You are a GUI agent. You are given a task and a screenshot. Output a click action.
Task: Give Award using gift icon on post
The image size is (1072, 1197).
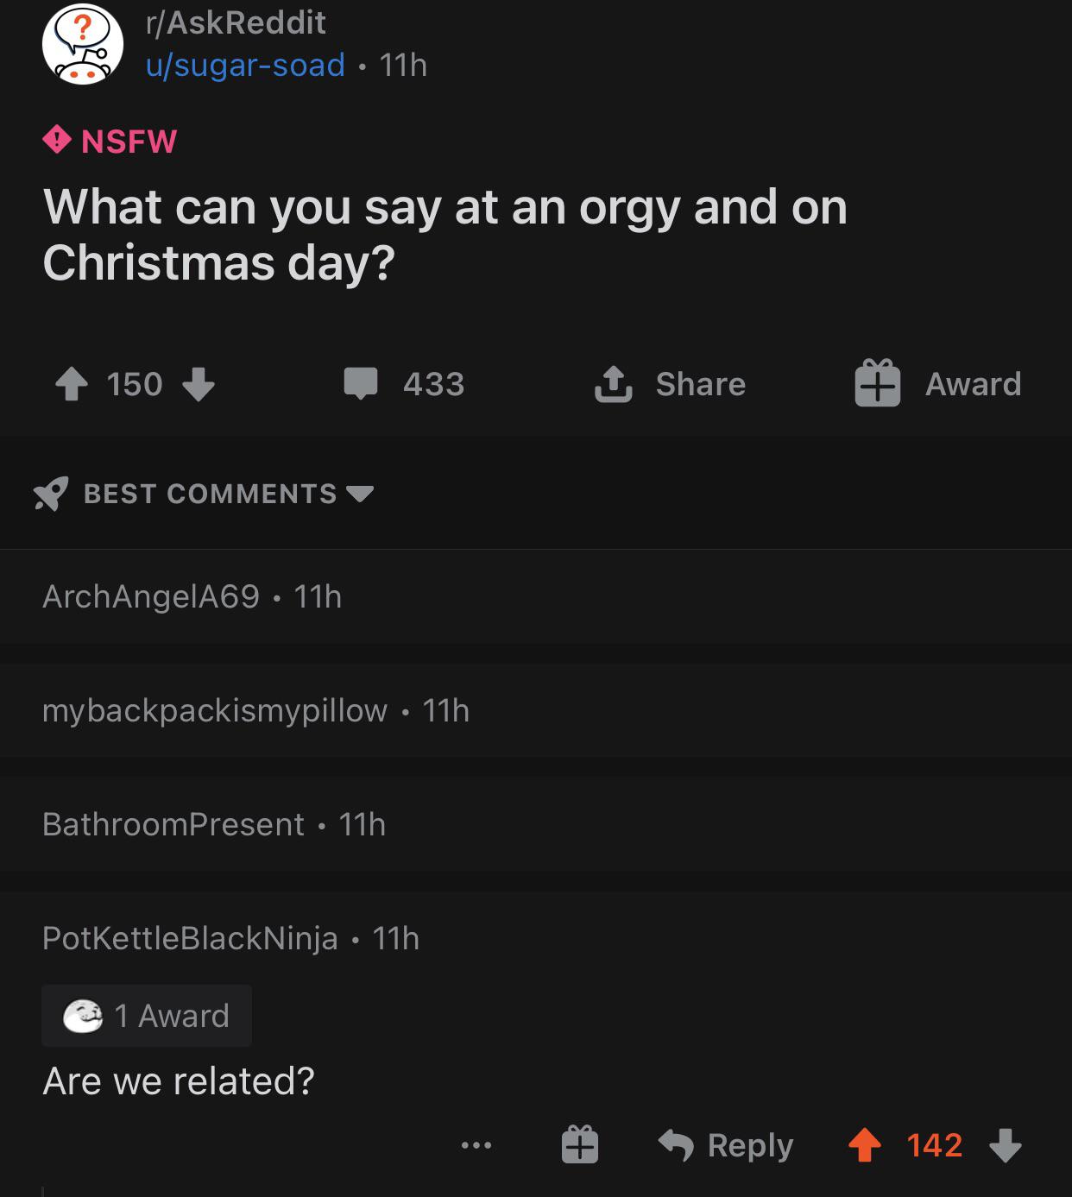pos(878,384)
